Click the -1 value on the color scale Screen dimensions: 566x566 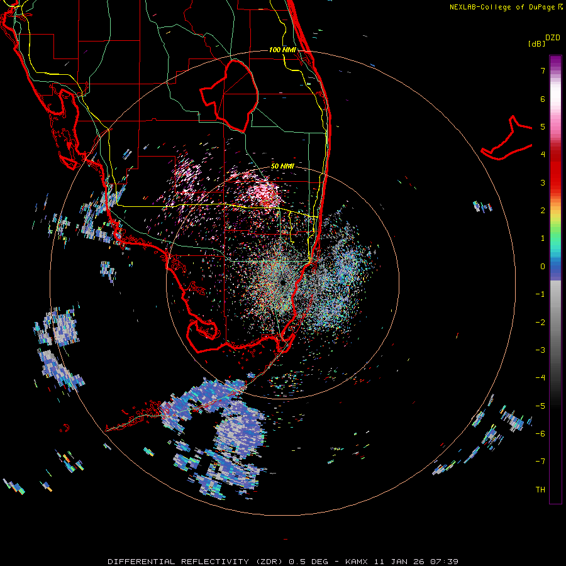coord(540,294)
